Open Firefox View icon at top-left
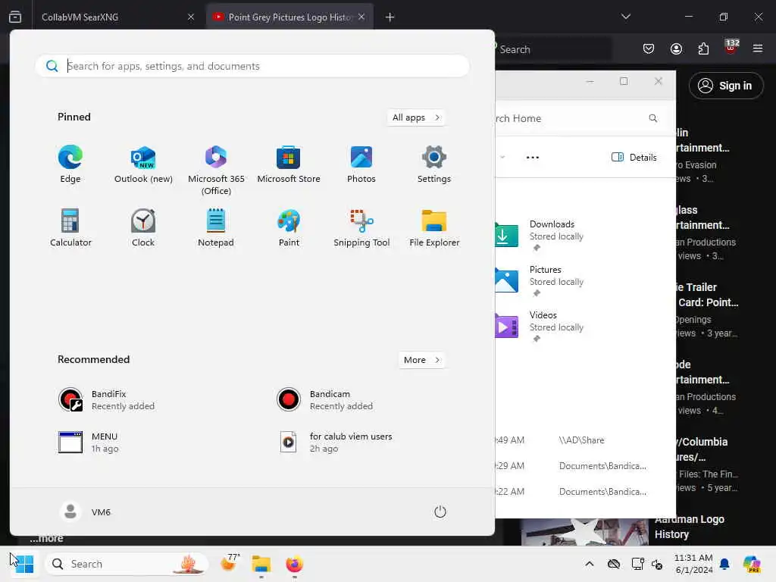 coord(15,17)
